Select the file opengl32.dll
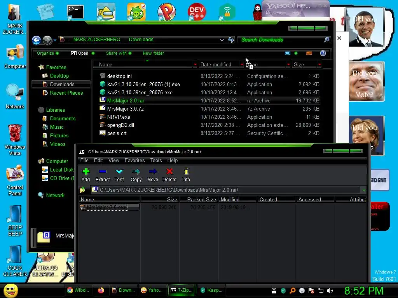 (x=120, y=125)
